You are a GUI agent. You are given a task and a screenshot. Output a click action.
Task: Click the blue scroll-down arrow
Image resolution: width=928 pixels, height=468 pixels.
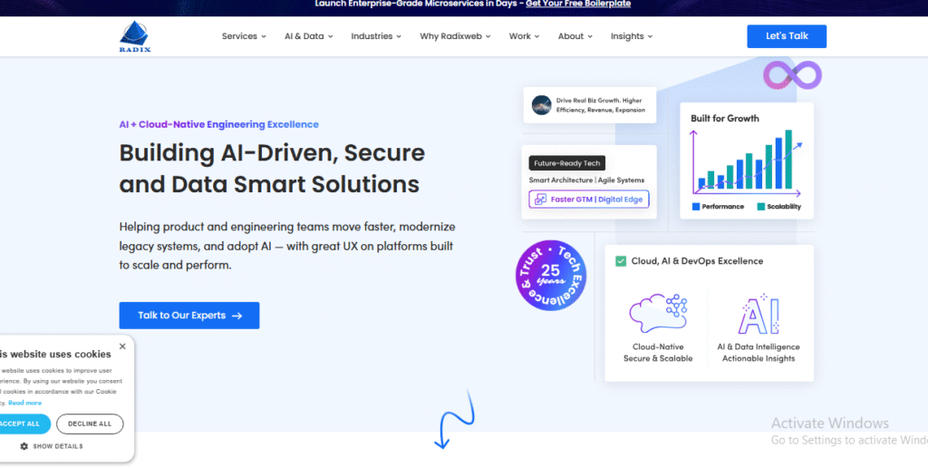pos(455,419)
